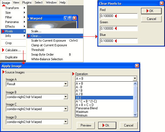The image size is (165, 132).
Task: Open the Image menu
Action: (x=6, y=2)
